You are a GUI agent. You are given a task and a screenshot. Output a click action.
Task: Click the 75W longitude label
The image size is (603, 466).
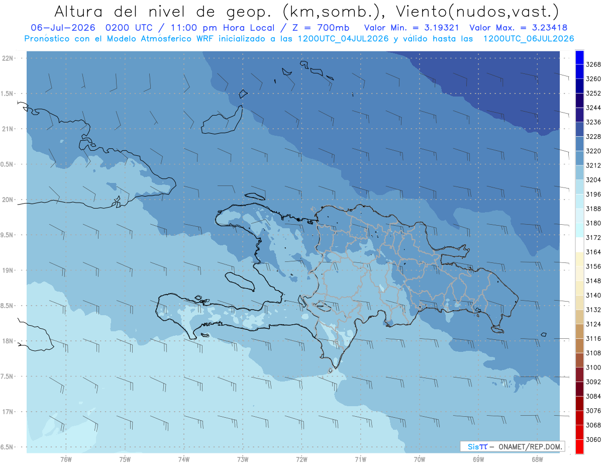tap(125, 459)
